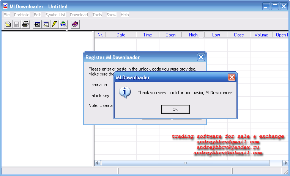Image resolution: width=290 pixels, height=176 pixels.
Task: Click the globe and computer toolbar icon
Action: tap(63, 24)
